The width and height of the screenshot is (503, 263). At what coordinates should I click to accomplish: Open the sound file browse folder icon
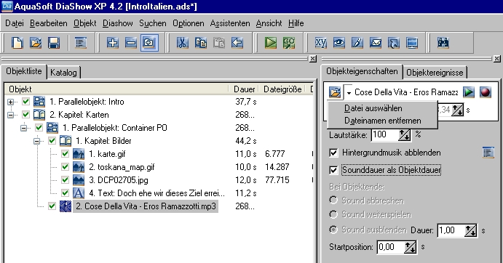(335, 92)
